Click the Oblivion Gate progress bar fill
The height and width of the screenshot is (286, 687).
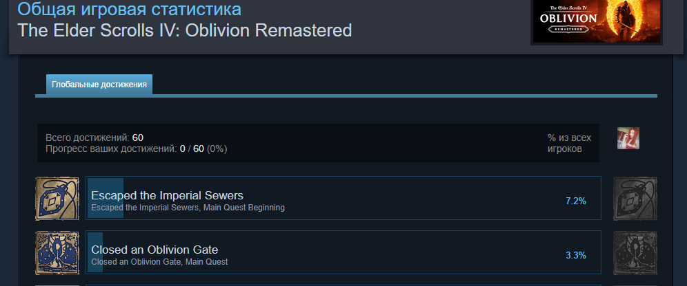pyautogui.click(x=95, y=253)
